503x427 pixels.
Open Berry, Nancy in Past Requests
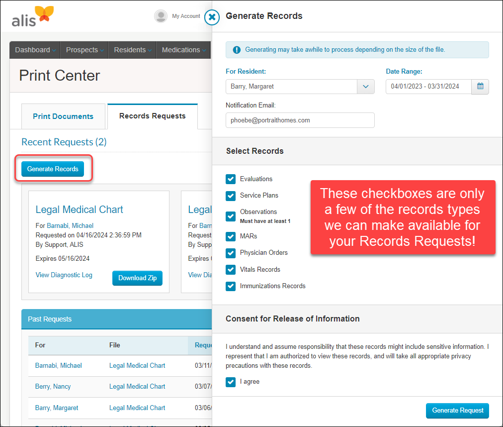53,387
